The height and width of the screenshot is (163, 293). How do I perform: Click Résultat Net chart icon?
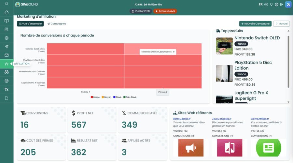[74, 141]
